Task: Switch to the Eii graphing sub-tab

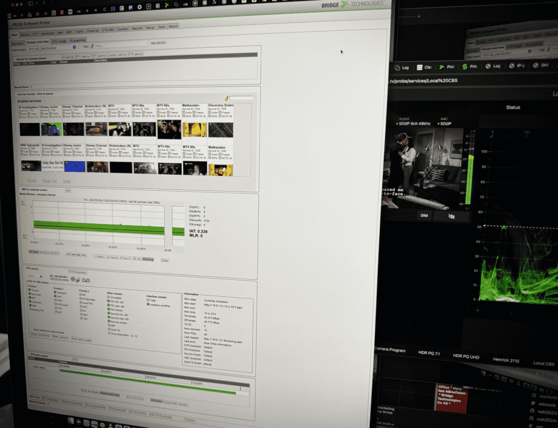Action: coord(77,40)
